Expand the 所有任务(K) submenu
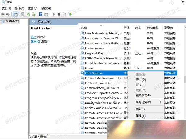The image size is (186, 139). tap(143, 102)
